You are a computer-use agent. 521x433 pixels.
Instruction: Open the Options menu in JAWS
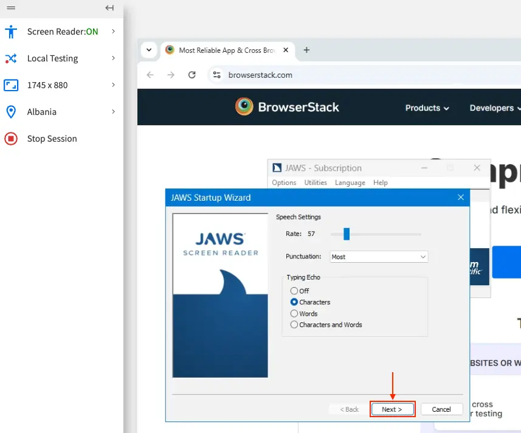[285, 182]
